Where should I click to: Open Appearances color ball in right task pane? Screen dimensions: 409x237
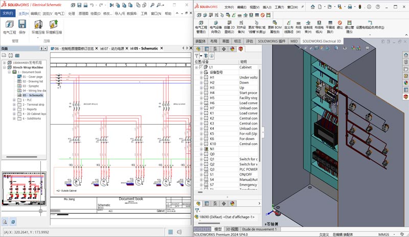pyautogui.click(x=406, y=83)
